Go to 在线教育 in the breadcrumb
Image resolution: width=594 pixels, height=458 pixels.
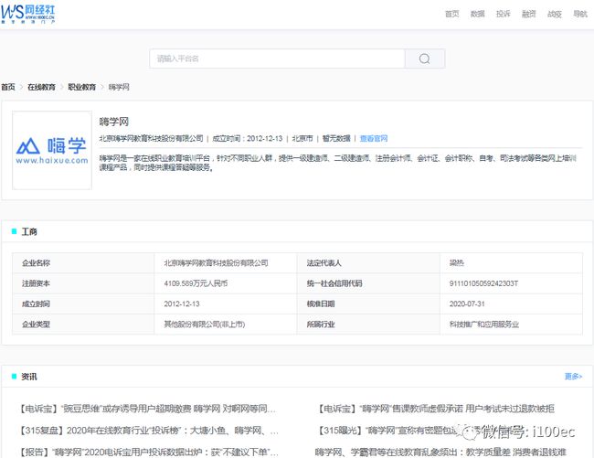coord(41,87)
